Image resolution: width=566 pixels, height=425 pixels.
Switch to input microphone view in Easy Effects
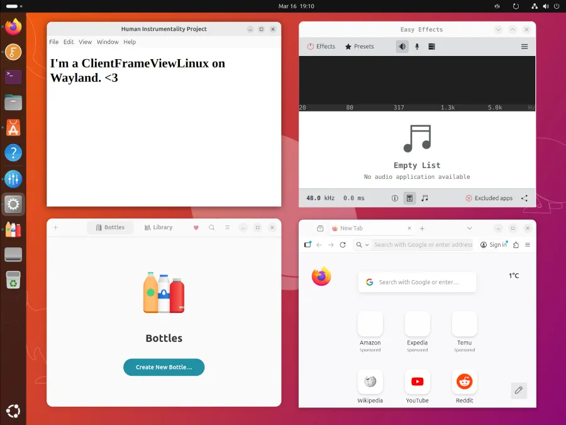pos(417,47)
